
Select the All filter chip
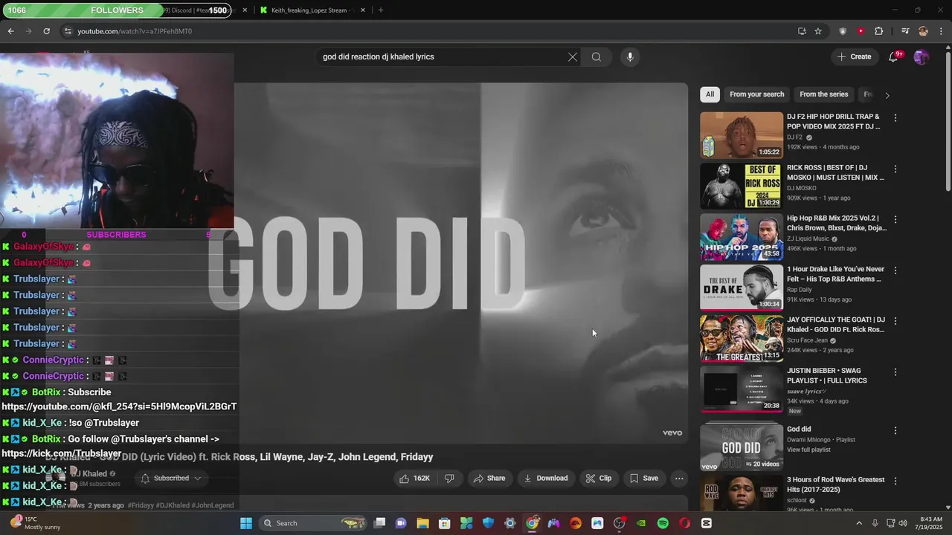(x=710, y=94)
